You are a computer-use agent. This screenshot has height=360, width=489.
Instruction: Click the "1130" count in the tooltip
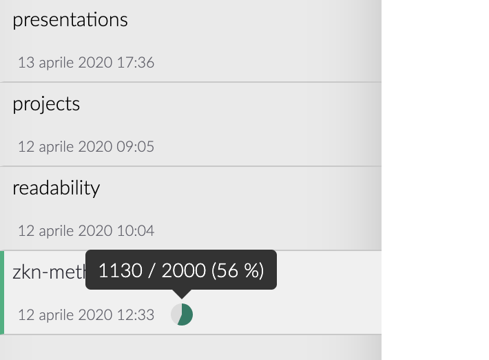click(x=118, y=270)
